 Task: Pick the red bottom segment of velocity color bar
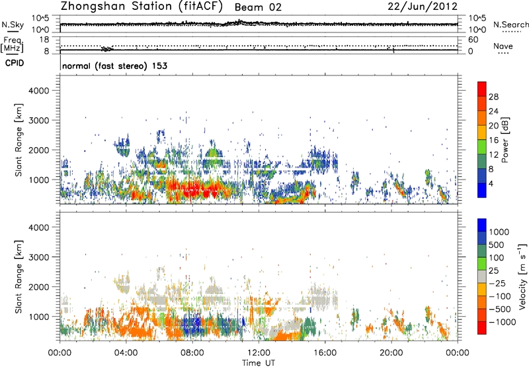coord(482,328)
